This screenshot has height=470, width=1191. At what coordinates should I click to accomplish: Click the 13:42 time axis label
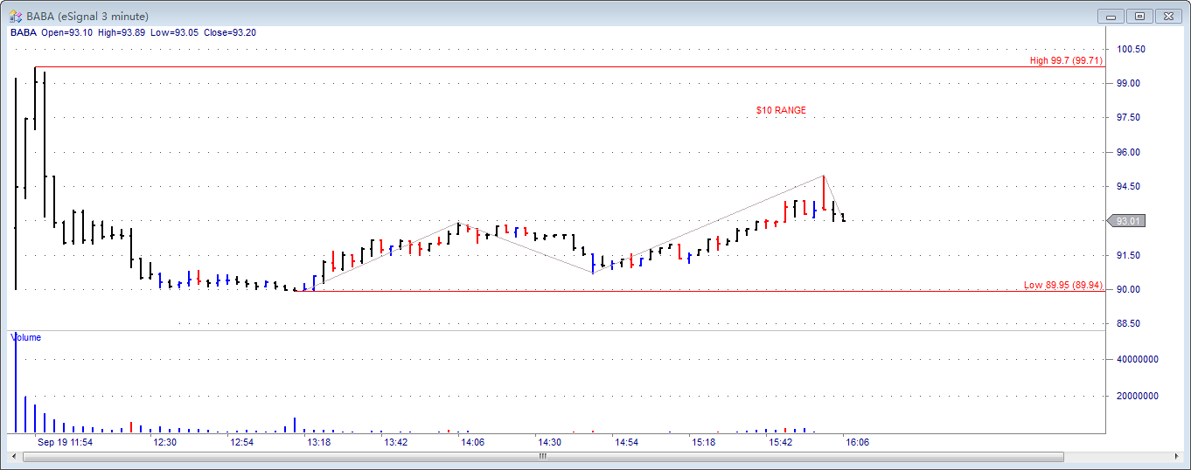(x=396, y=442)
